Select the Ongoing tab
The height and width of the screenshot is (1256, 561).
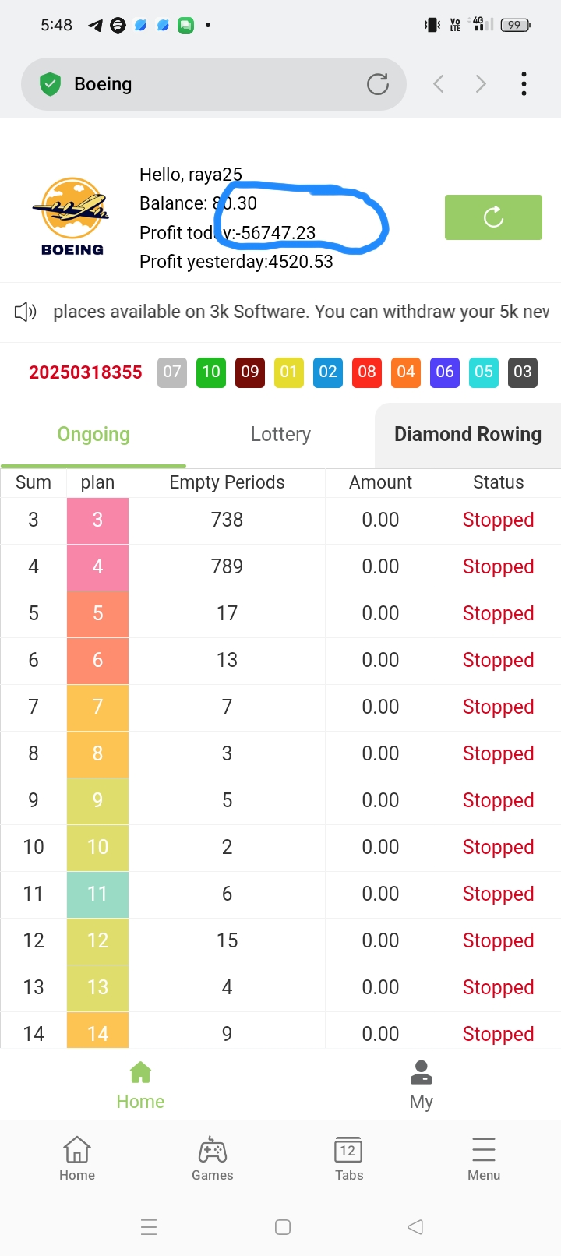coord(93,435)
